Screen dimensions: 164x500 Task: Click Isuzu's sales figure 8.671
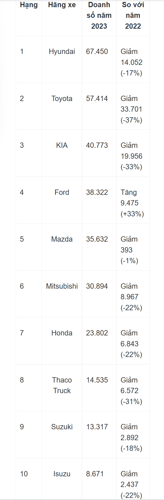[95, 474]
